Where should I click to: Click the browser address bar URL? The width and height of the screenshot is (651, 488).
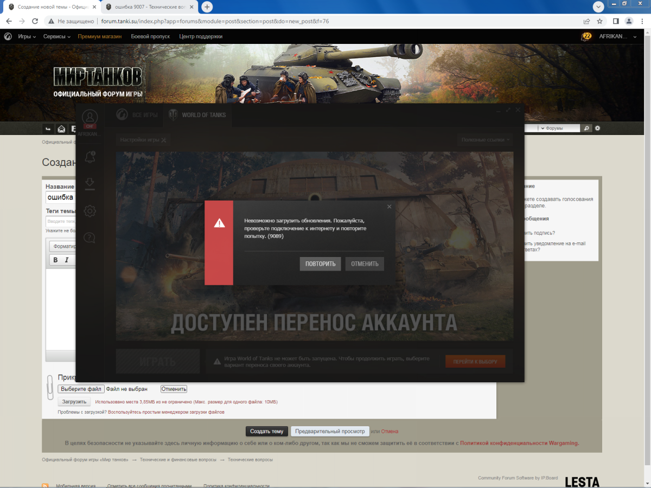[215, 21]
